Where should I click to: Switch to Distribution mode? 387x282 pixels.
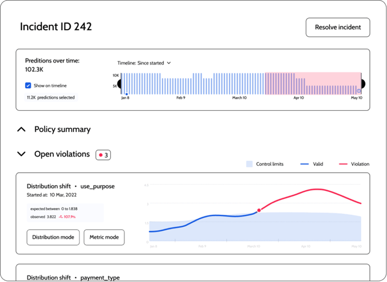53,237
